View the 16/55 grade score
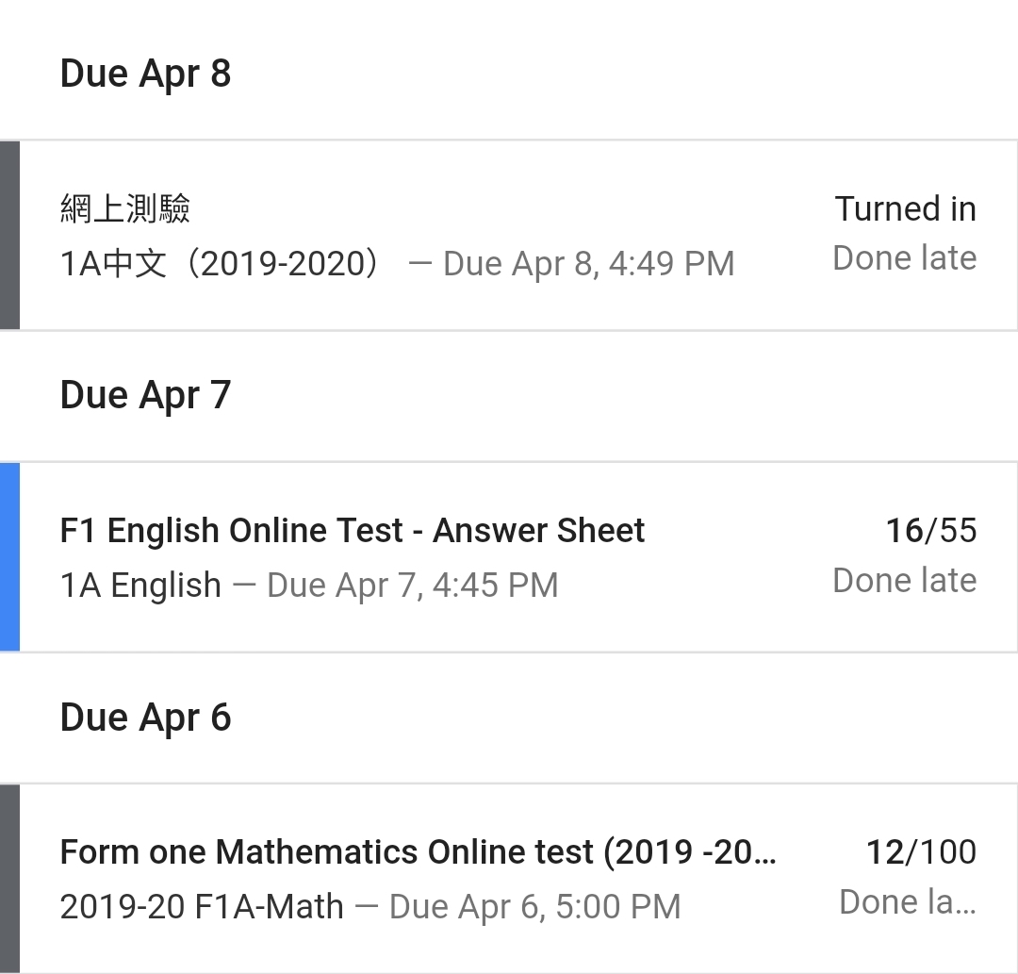 (x=930, y=531)
